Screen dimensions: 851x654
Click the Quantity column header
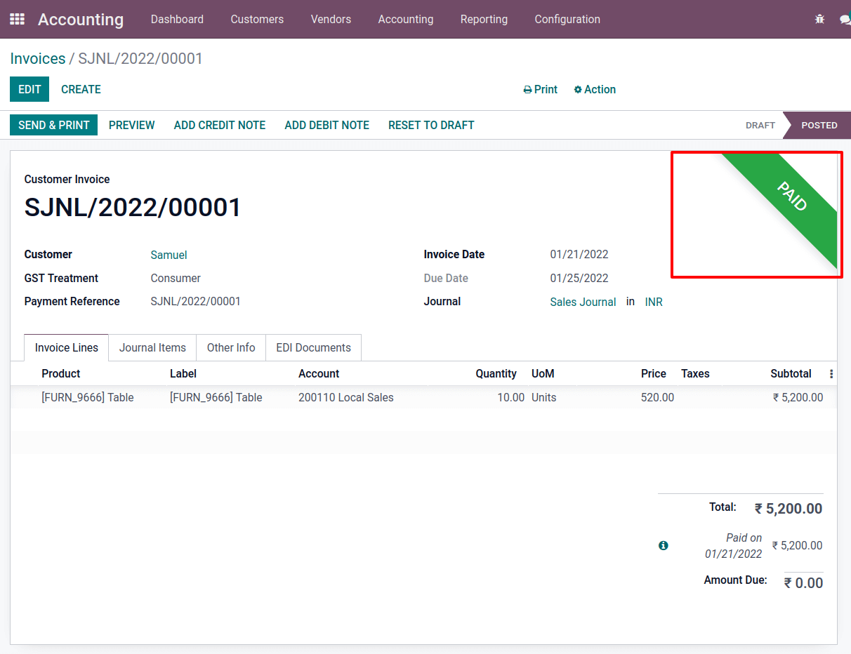tap(496, 374)
